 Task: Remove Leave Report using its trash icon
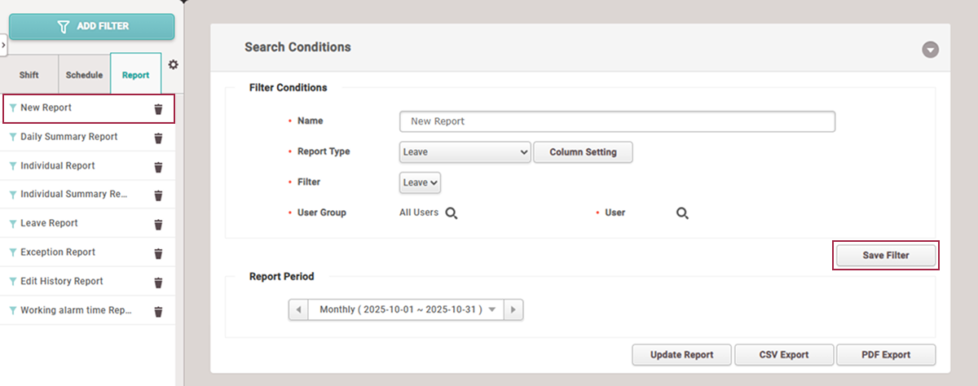click(158, 224)
